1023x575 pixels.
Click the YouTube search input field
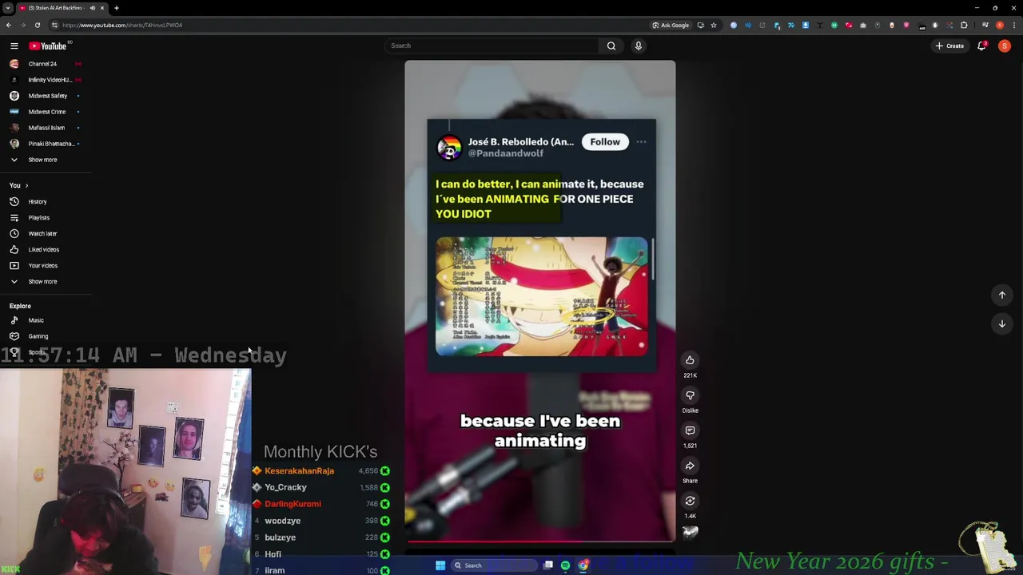tap(492, 46)
